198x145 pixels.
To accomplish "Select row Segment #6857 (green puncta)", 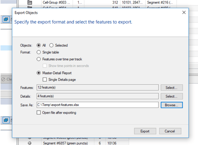I will [73, 143].
